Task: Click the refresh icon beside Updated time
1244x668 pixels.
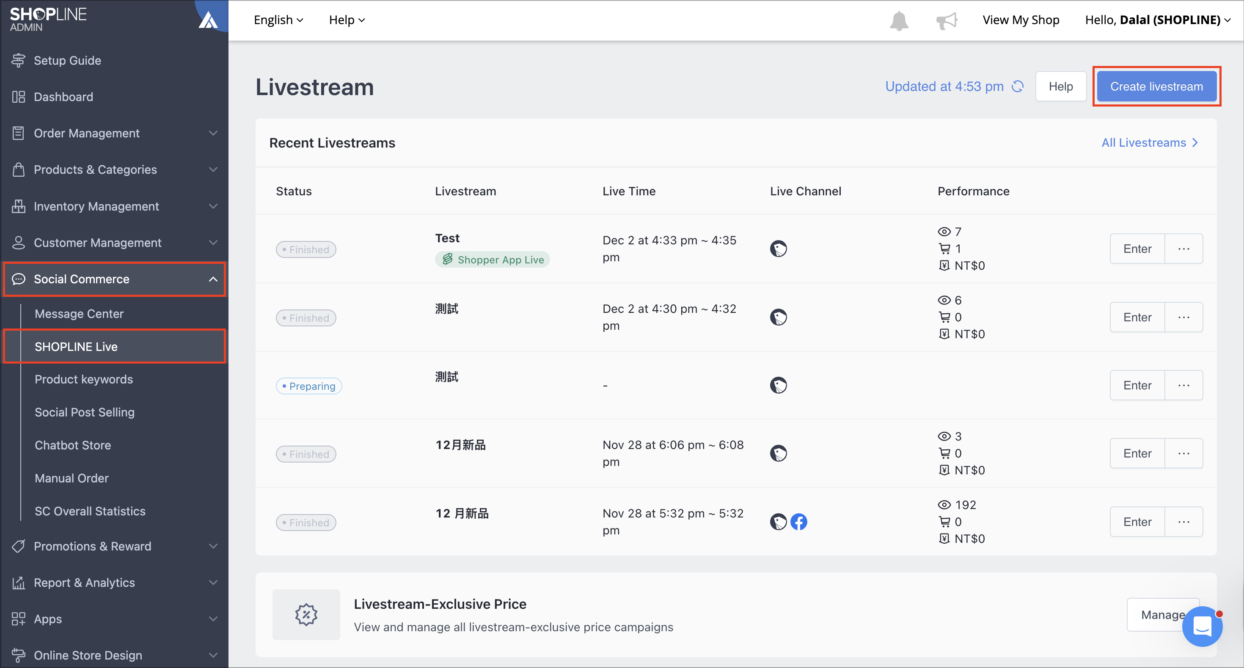Action: tap(1018, 86)
